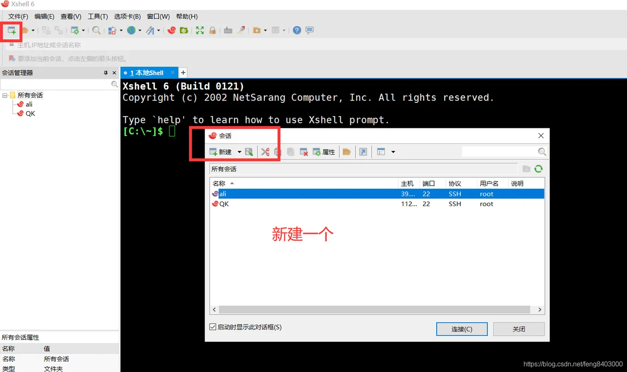Open the 工具(T) menu
The height and width of the screenshot is (372, 627).
point(98,17)
